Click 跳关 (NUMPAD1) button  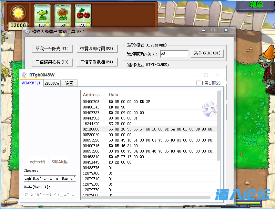pos(207,53)
